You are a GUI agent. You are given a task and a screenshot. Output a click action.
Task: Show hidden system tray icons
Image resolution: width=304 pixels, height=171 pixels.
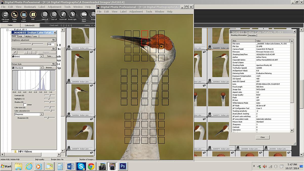[x=254, y=166]
